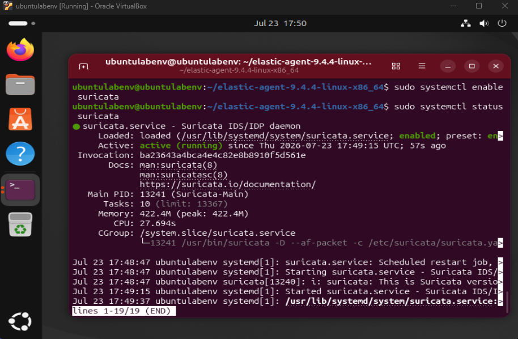Open the Help icon in dock
Image resolution: width=518 pixels, height=339 pixels.
point(20,154)
